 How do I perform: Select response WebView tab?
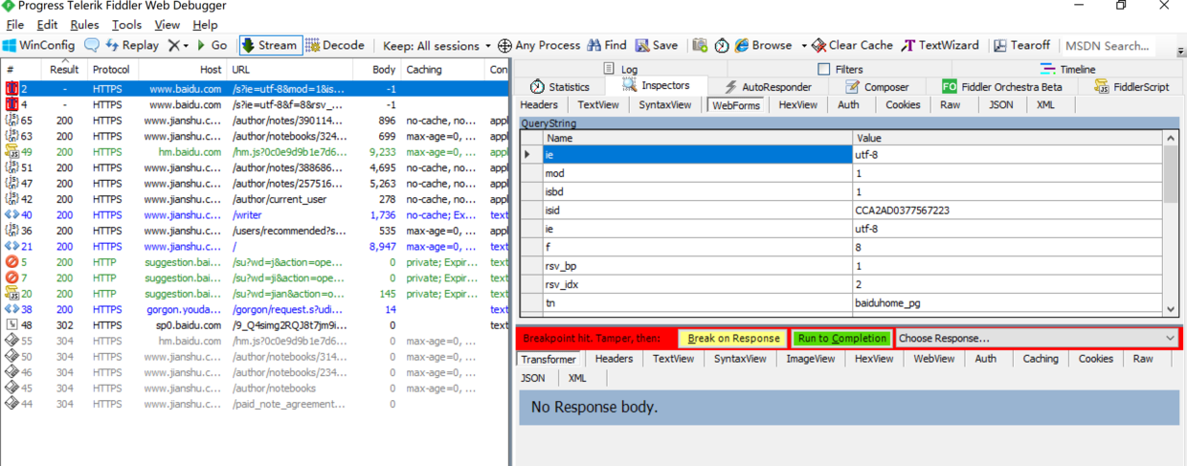click(x=934, y=359)
